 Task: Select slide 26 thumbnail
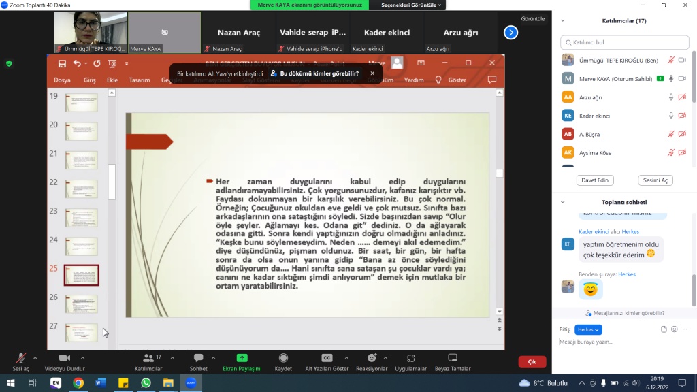[82, 304]
